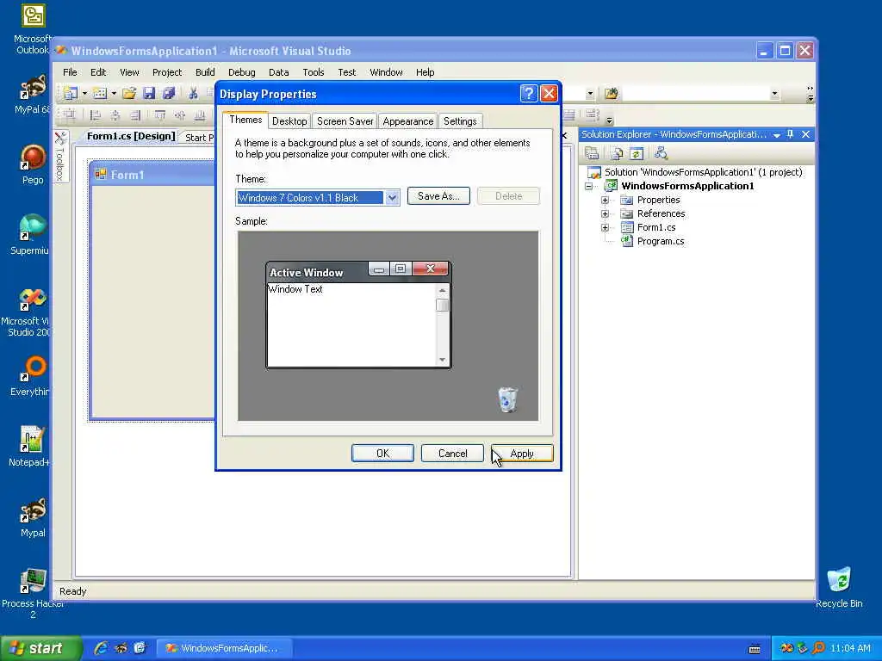Click Solution Explorer Properties icon
The width and height of the screenshot is (882, 661).
pyautogui.click(x=591, y=153)
